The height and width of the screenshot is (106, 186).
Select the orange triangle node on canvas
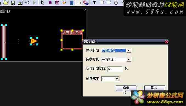coord(34,41)
